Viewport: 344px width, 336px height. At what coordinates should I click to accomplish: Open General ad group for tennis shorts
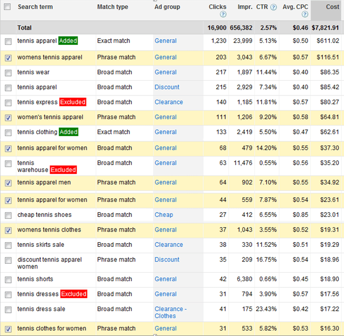click(x=166, y=279)
